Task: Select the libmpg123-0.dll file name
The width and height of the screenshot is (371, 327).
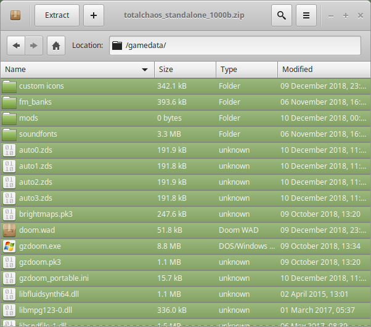Action: click(x=46, y=310)
